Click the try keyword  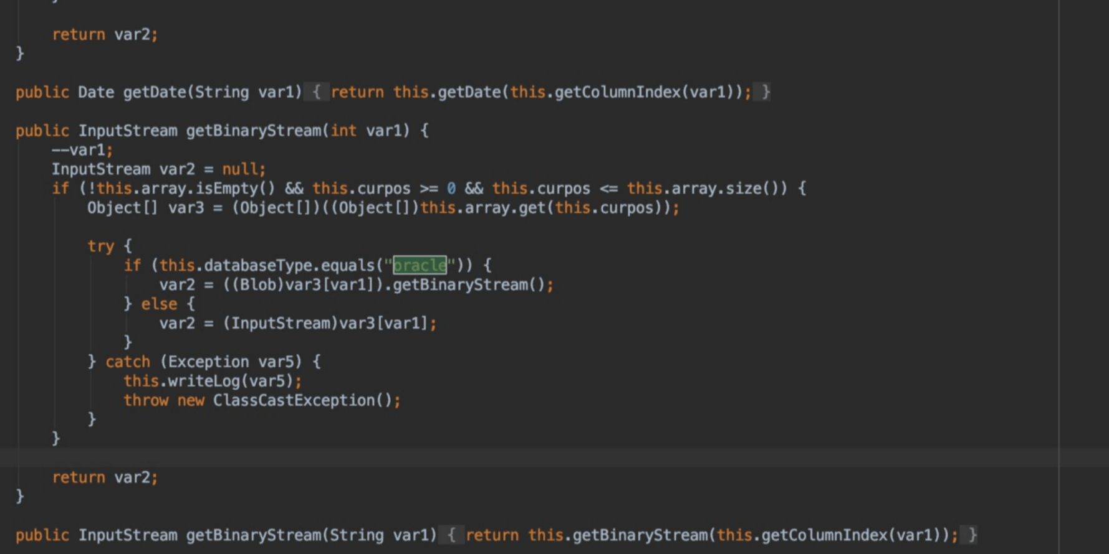tap(100, 246)
